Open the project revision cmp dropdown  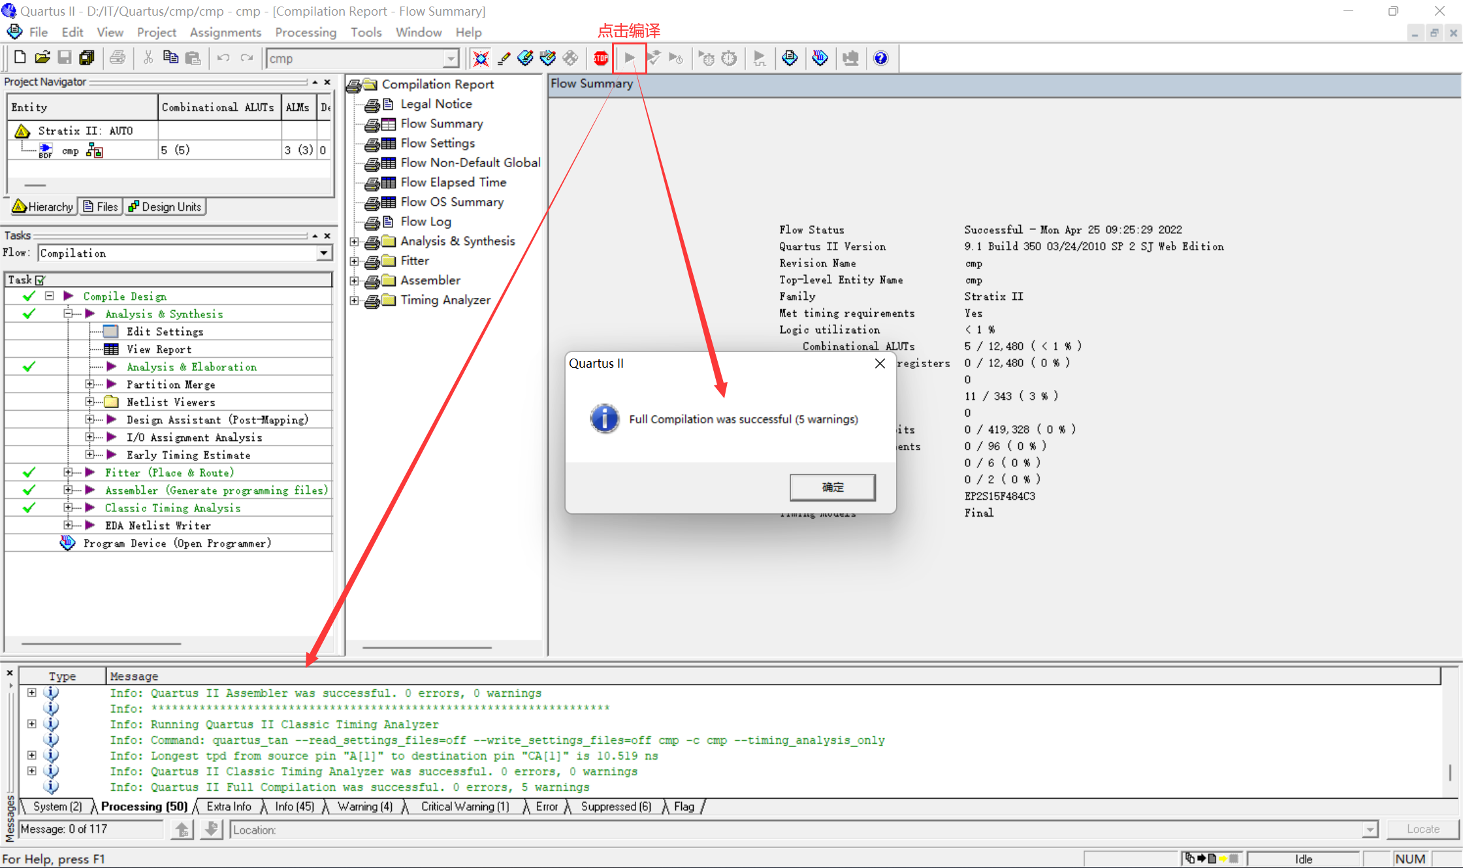[451, 59]
